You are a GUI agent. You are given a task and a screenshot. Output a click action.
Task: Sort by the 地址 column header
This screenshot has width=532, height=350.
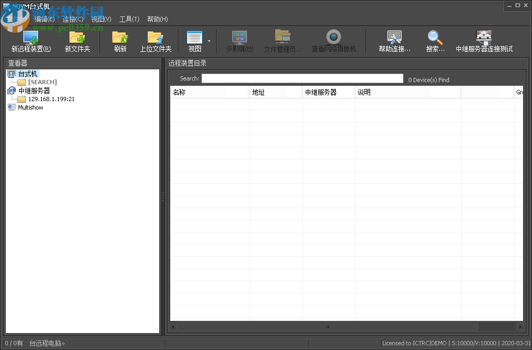point(276,92)
